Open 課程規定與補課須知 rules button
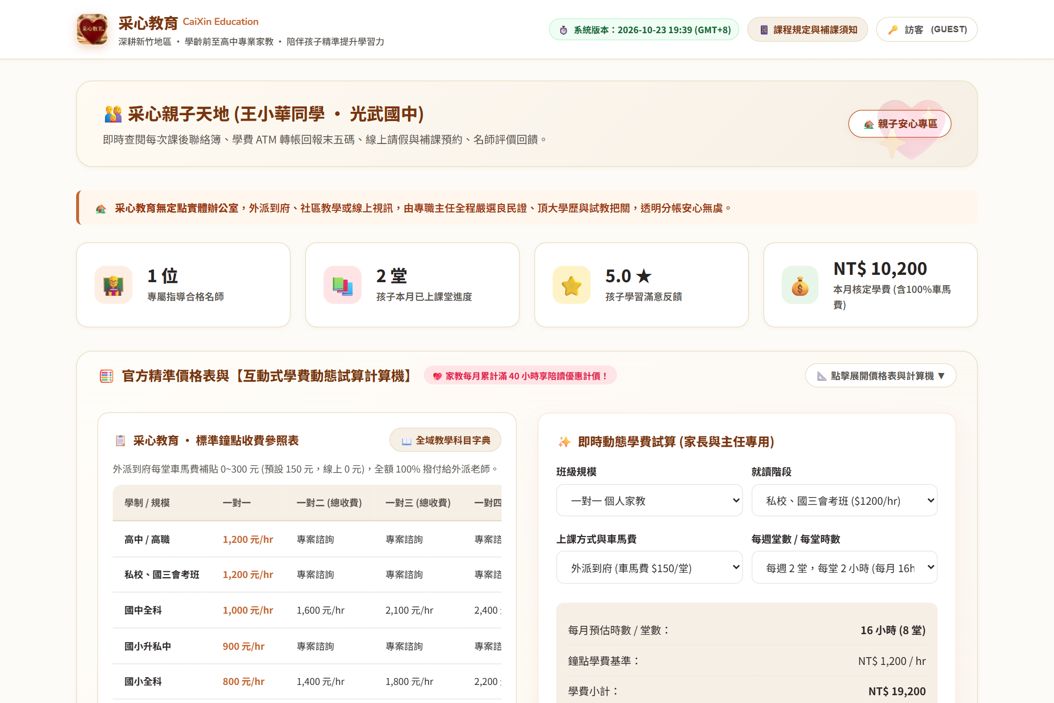 [x=808, y=29]
